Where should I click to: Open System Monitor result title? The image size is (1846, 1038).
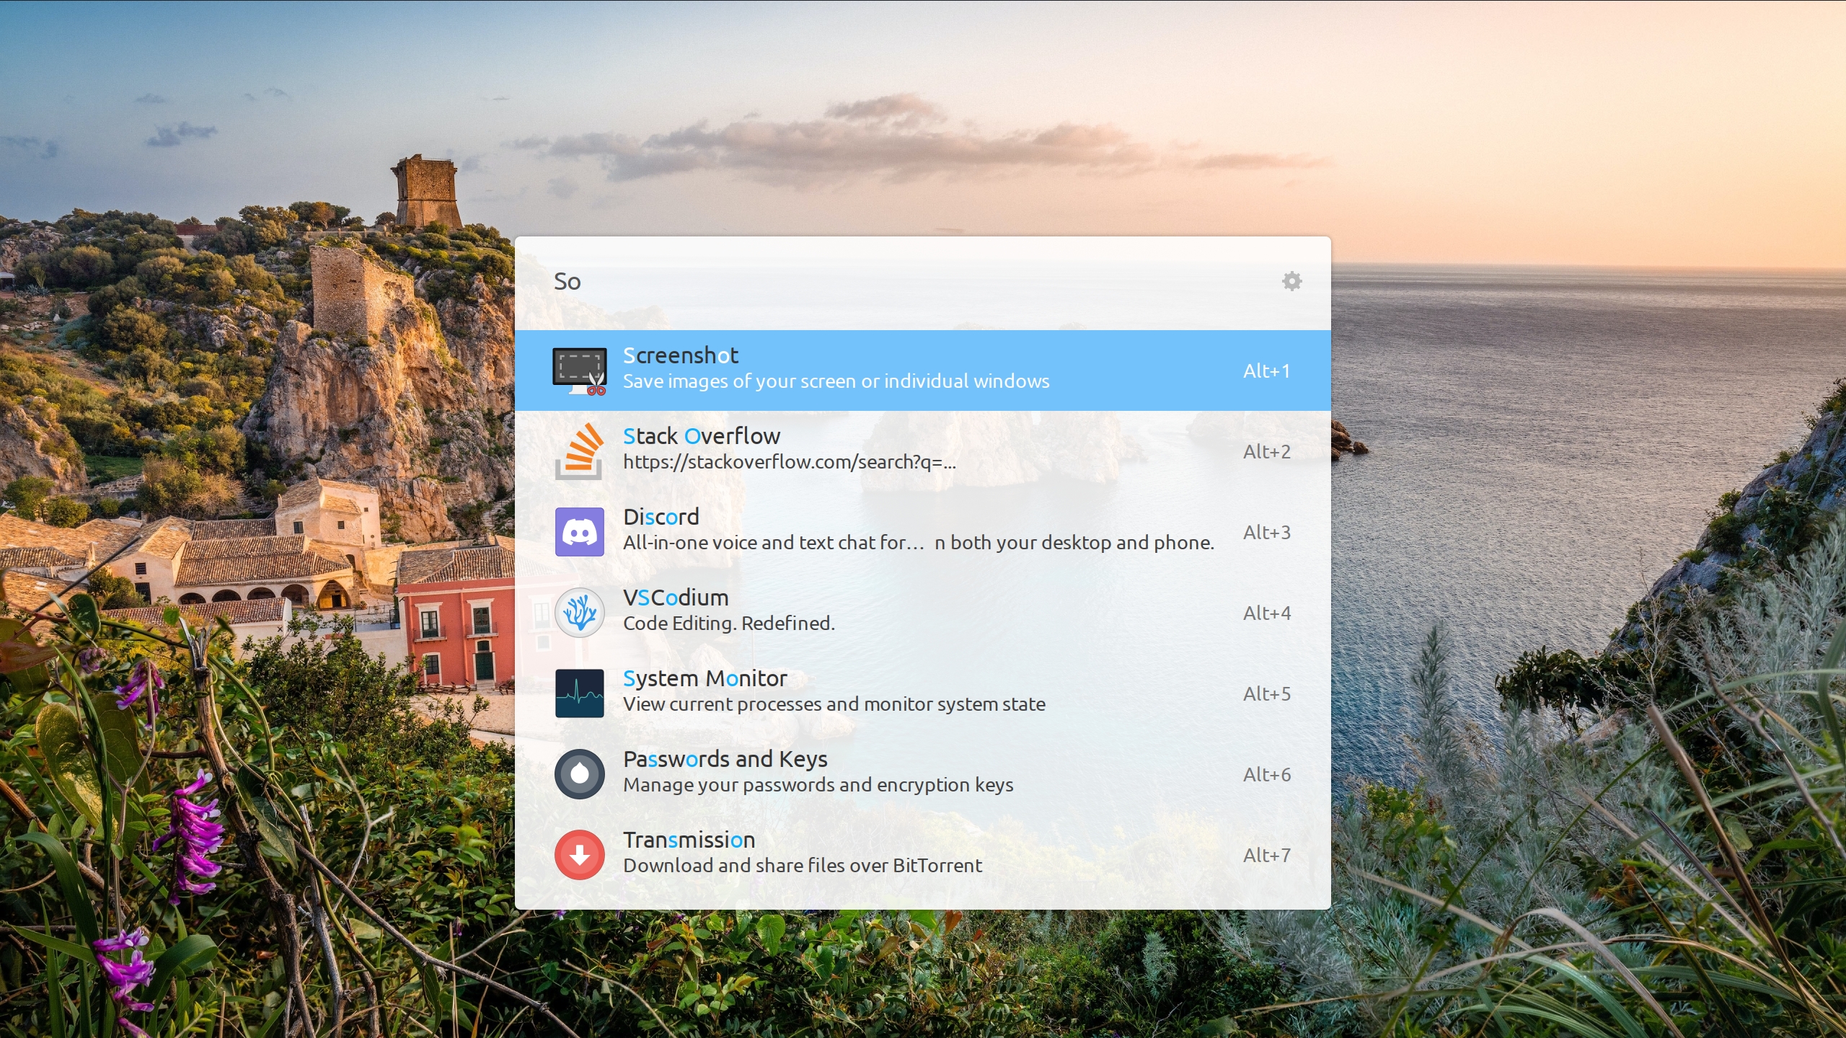(705, 678)
